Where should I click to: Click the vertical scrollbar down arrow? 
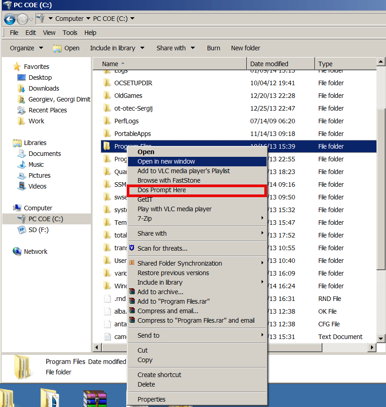pos(381,338)
